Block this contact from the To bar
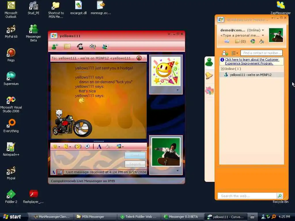Viewport: 295px width, 221px height. pyautogui.click(x=139, y=58)
